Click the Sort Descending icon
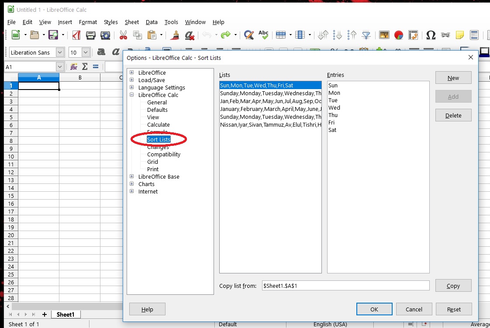This screenshot has width=490, height=328. [352, 35]
